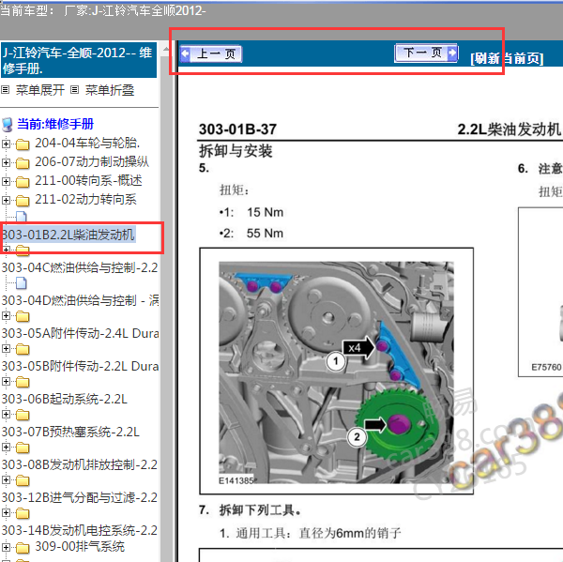Viewport: 563px width, 562px height.
Task: Click folder icon above 303-14B发动机电控系统
Action: coord(23,513)
